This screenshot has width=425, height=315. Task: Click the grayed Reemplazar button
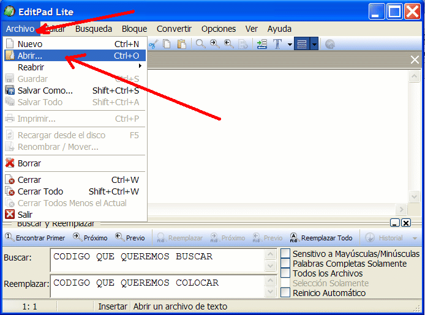point(179,237)
